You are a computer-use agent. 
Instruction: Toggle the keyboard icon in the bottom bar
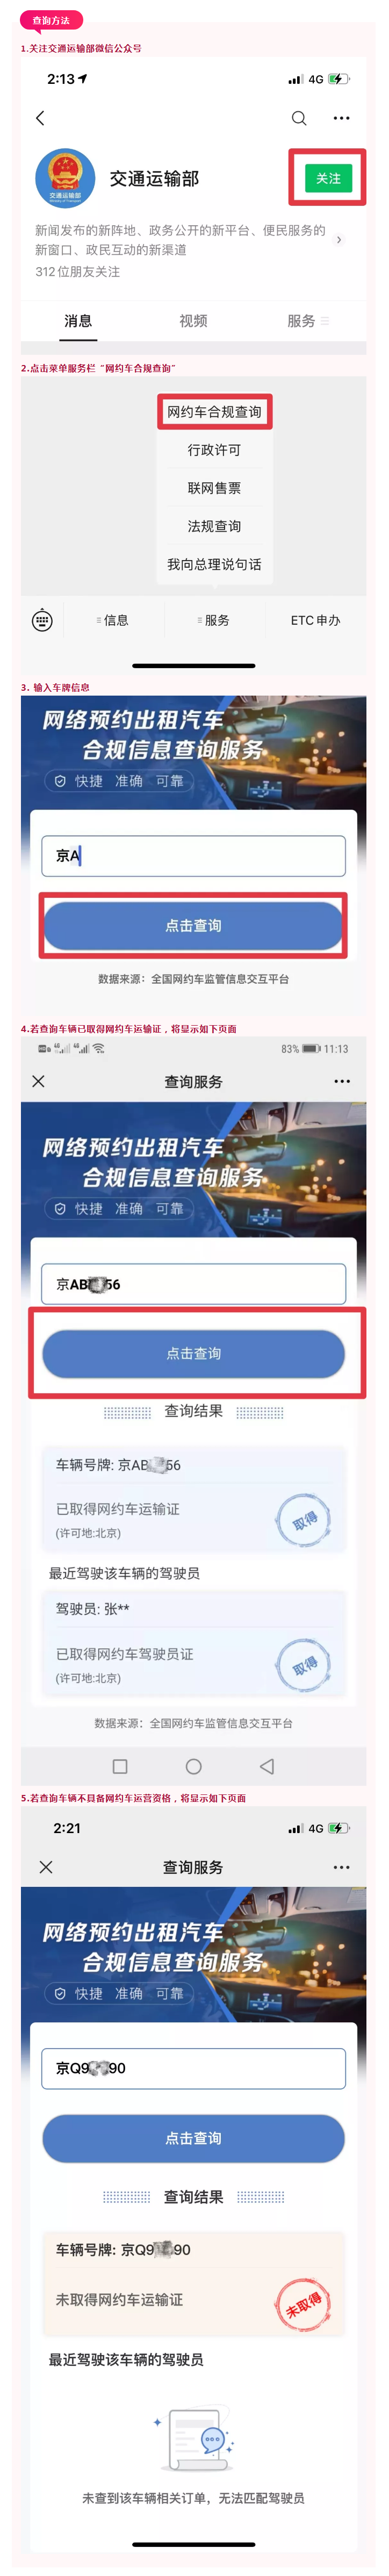click(x=42, y=621)
